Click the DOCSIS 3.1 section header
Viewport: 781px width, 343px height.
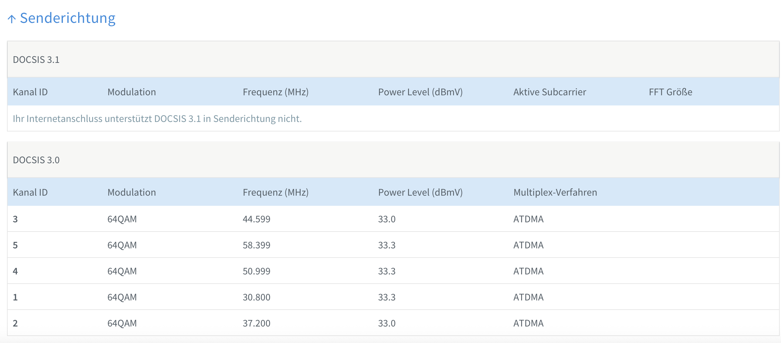(x=36, y=60)
